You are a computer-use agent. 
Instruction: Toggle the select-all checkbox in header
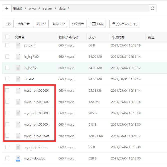(x=7, y=37)
